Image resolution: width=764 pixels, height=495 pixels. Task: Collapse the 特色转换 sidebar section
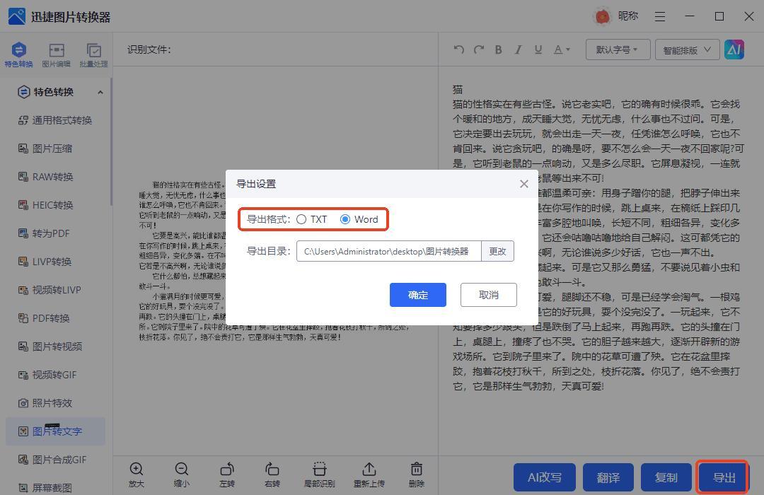point(100,92)
